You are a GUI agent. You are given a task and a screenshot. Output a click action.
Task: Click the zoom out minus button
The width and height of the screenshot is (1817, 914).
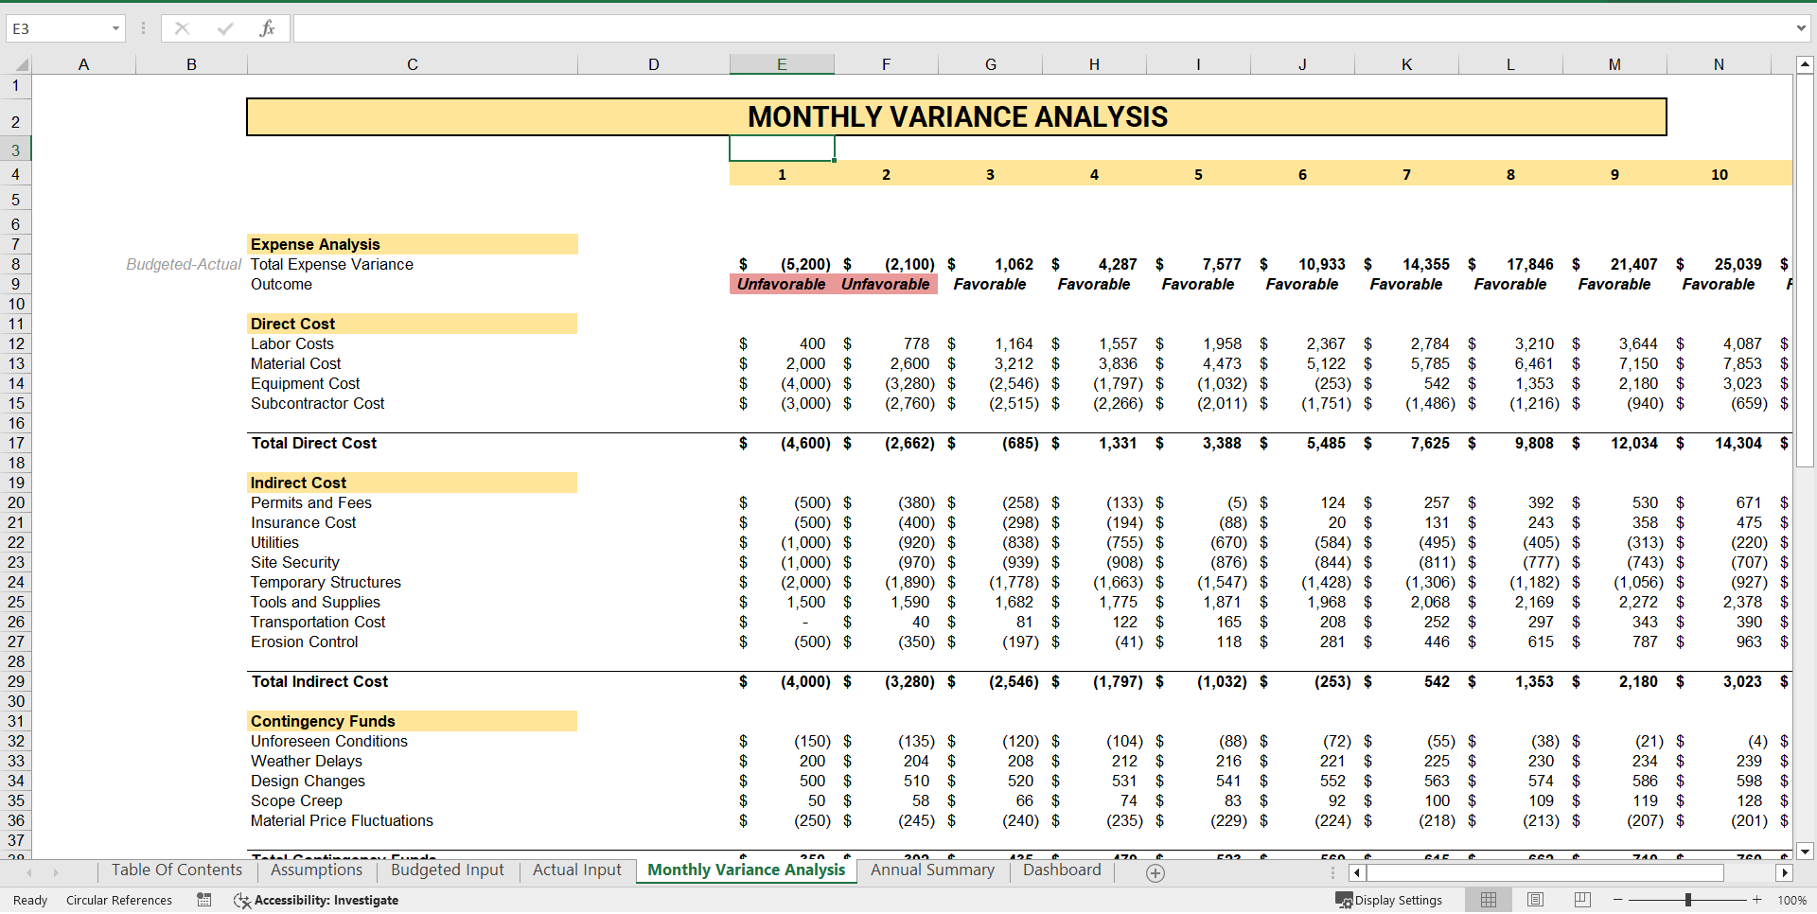pos(1618,900)
